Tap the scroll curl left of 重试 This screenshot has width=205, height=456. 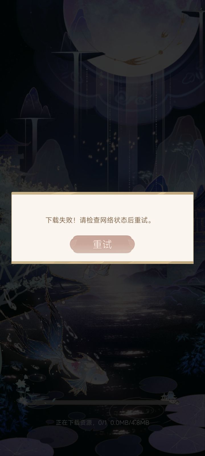click(75, 244)
